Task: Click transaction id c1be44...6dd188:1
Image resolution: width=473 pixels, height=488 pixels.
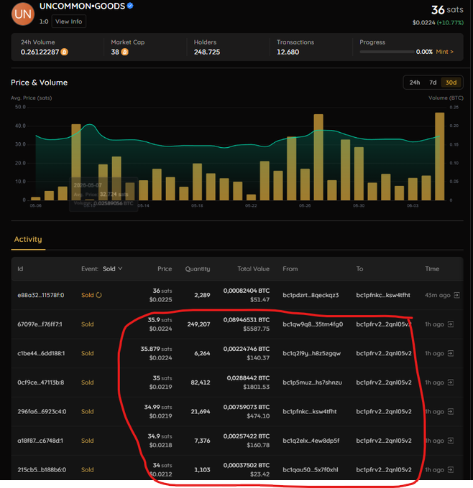Action: coord(41,353)
